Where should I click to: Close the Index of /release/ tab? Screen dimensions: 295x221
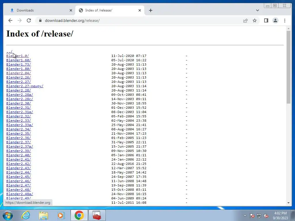point(140,10)
